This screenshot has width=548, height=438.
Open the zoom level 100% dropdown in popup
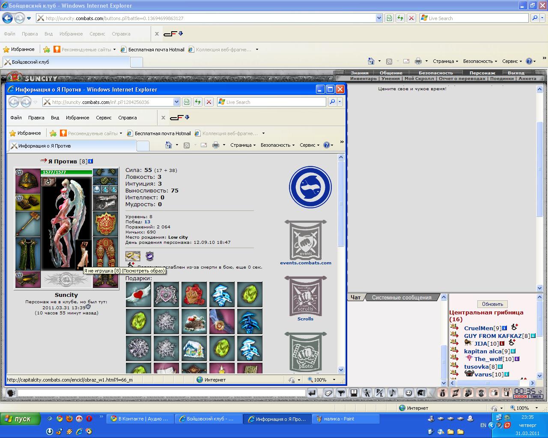click(x=334, y=380)
